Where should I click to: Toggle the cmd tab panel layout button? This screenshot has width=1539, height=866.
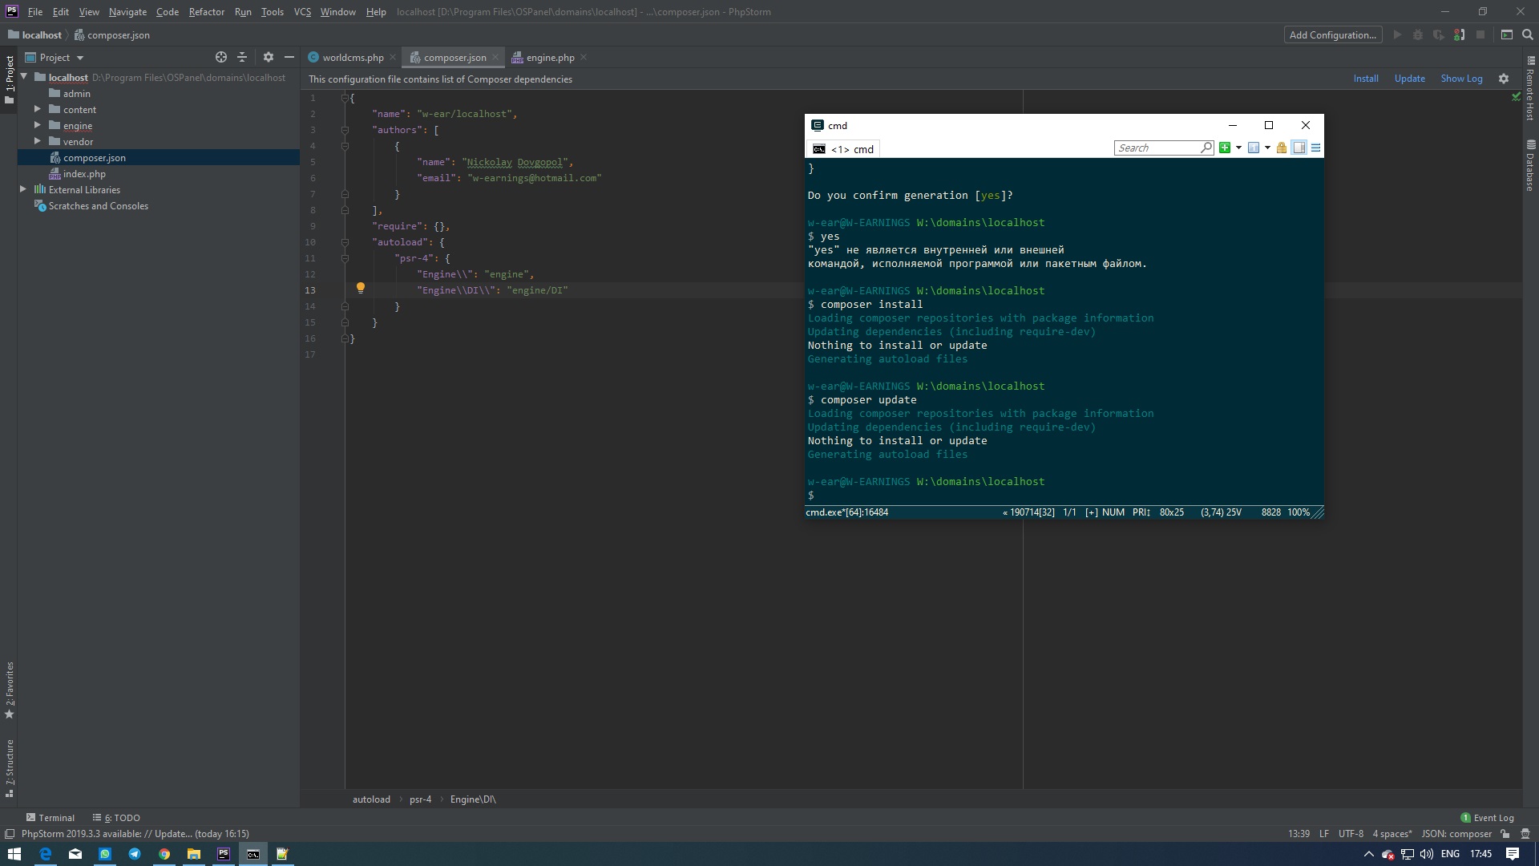coord(1299,148)
